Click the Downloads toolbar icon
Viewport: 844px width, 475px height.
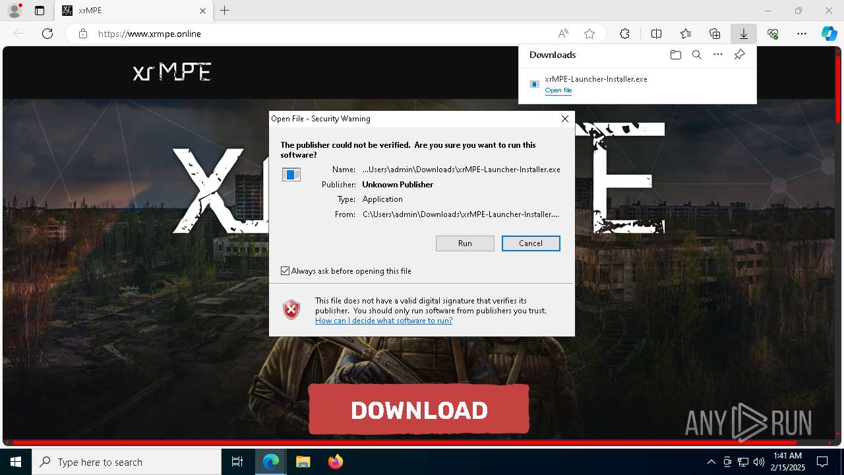[743, 34]
